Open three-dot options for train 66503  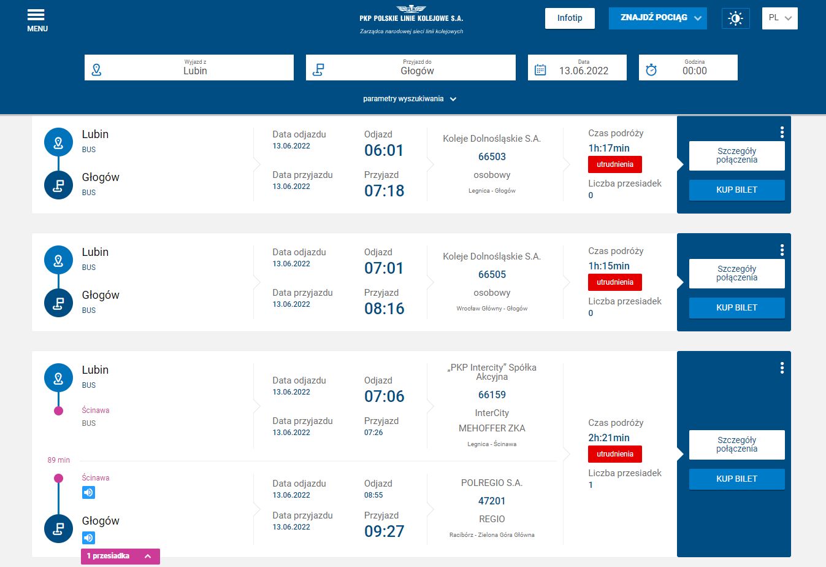pos(782,132)
